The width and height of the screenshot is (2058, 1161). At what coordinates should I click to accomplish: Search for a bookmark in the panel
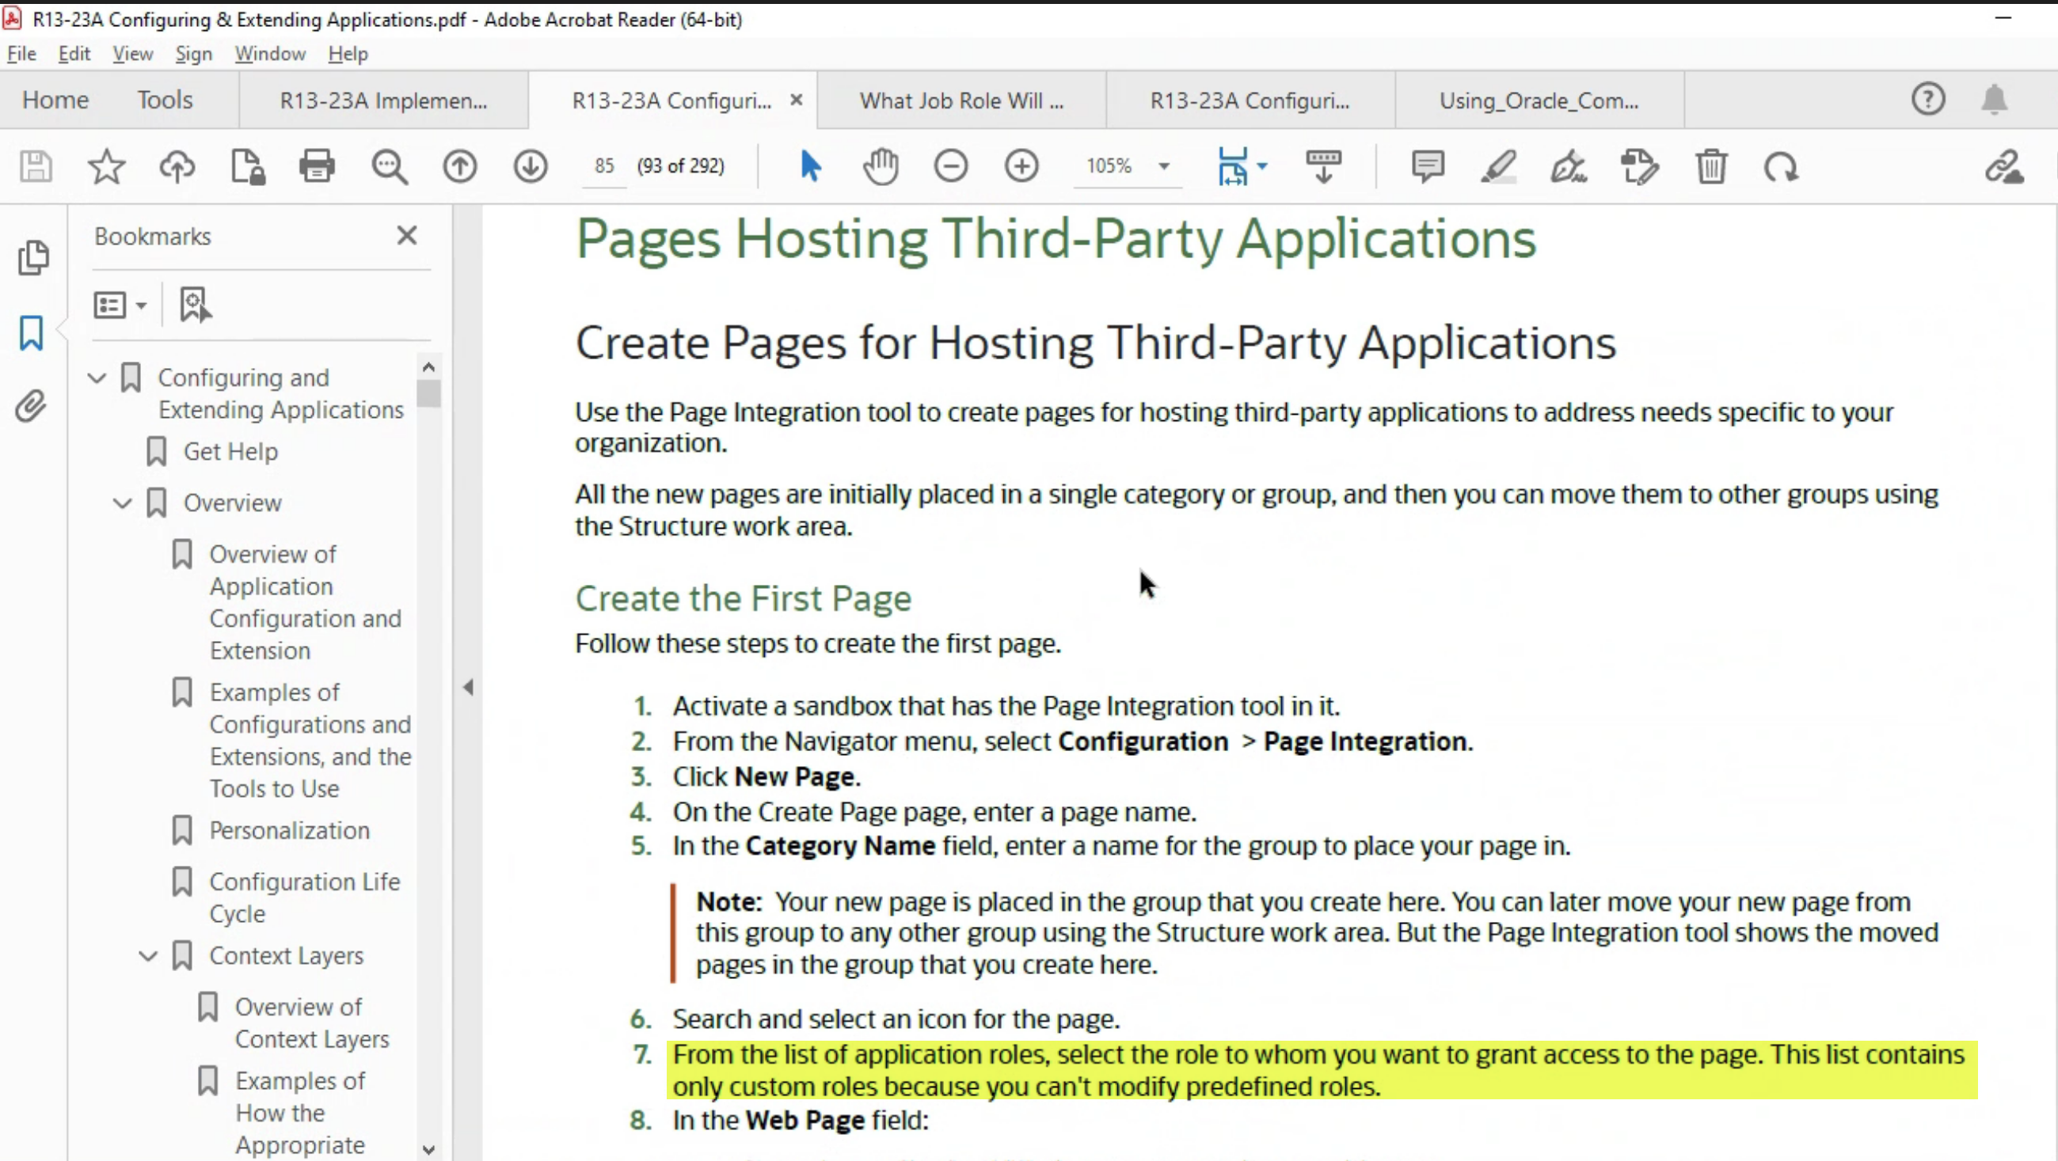point(195,304)
